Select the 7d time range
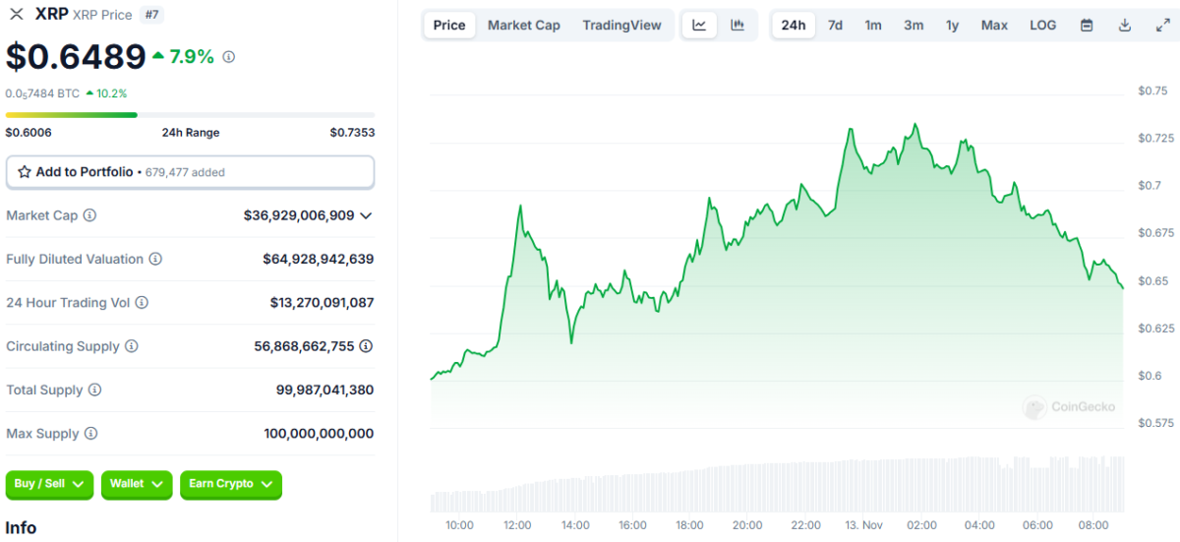This screenshot has width=1180, height=542. tap(835, 26)
